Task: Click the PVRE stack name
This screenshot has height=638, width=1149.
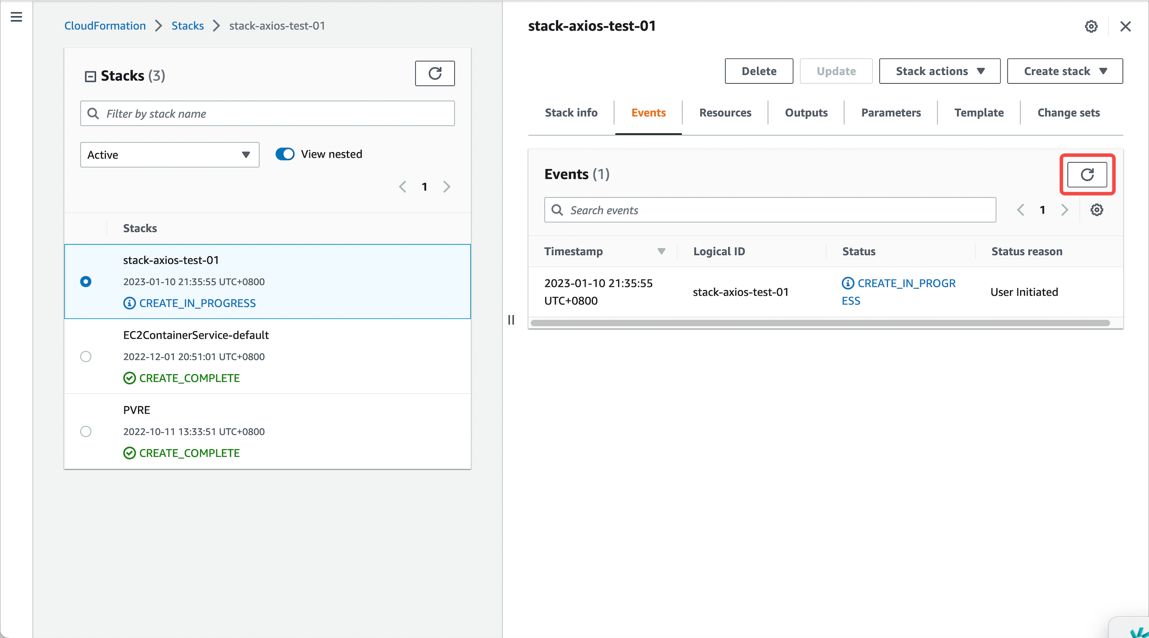Action: (136, 410)
